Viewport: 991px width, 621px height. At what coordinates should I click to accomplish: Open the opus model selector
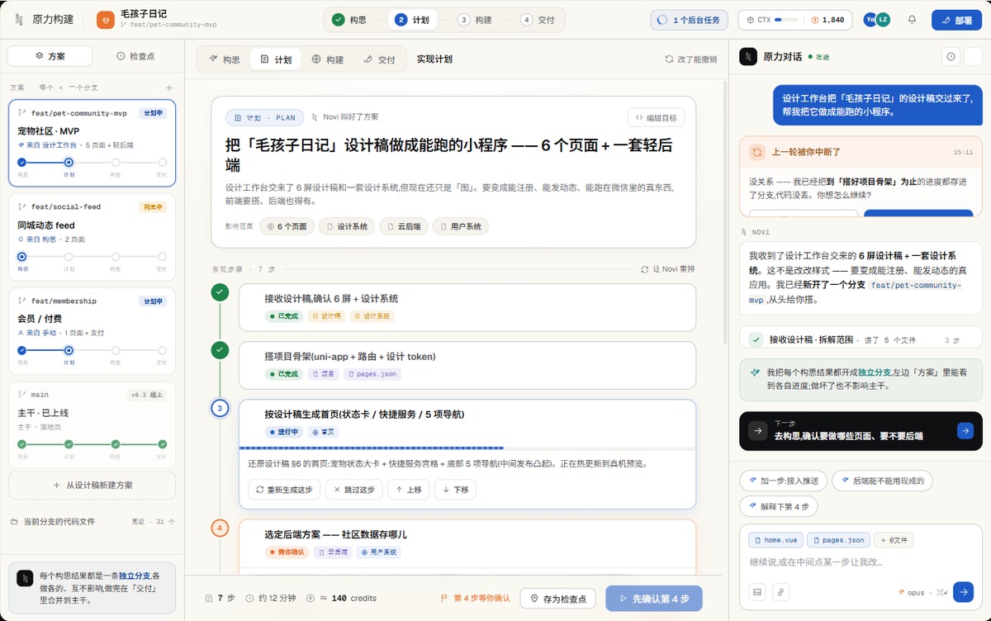pos(911,592)
